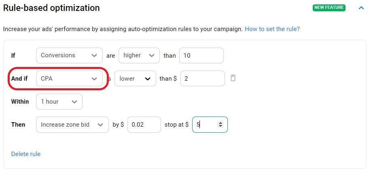Click the up arrow in the stop-at field
Image resolution: width=369 pixels, height=171 pixels.
pos(221,123)
